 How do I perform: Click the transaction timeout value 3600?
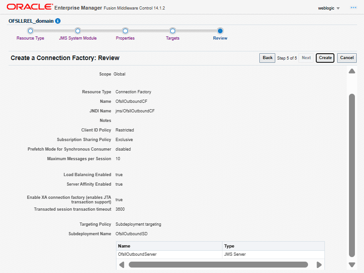[120, 209]
